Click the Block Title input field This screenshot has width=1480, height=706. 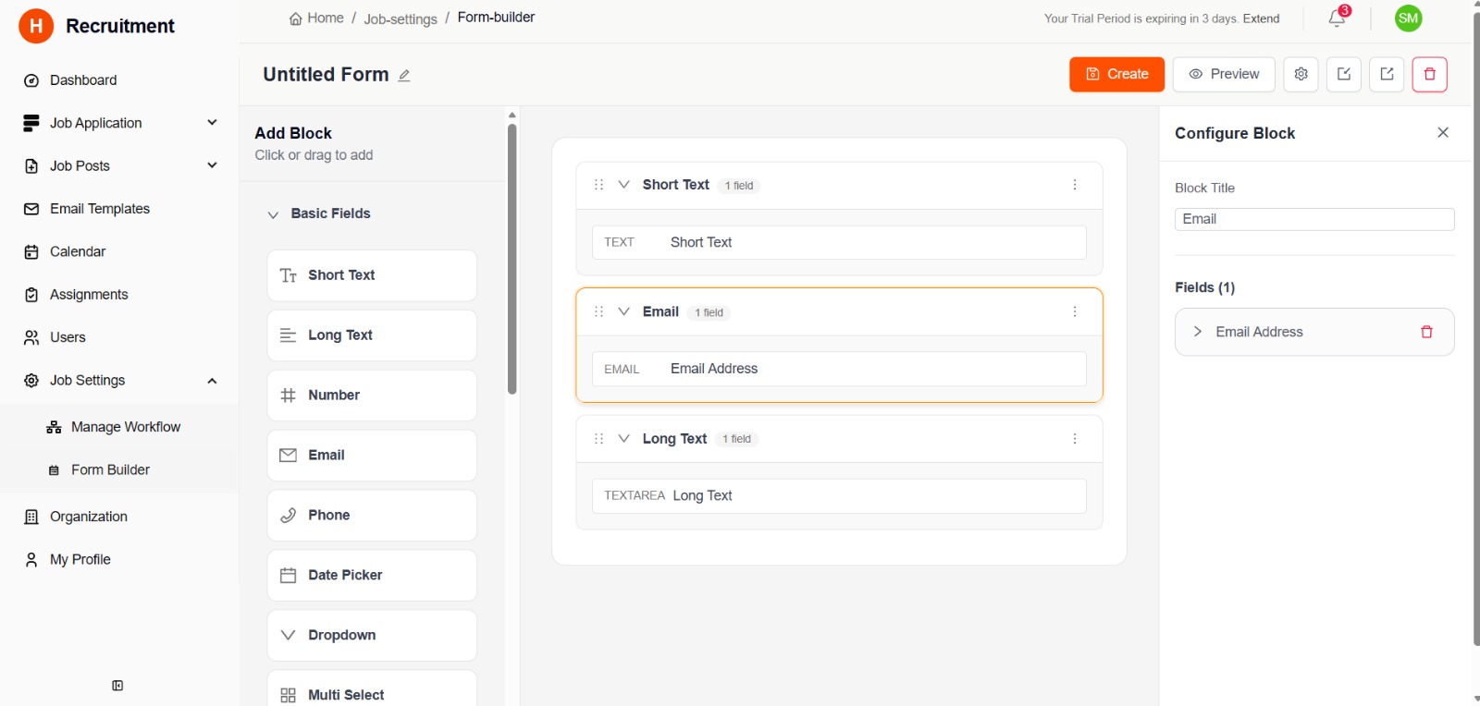click(1313, 219)
